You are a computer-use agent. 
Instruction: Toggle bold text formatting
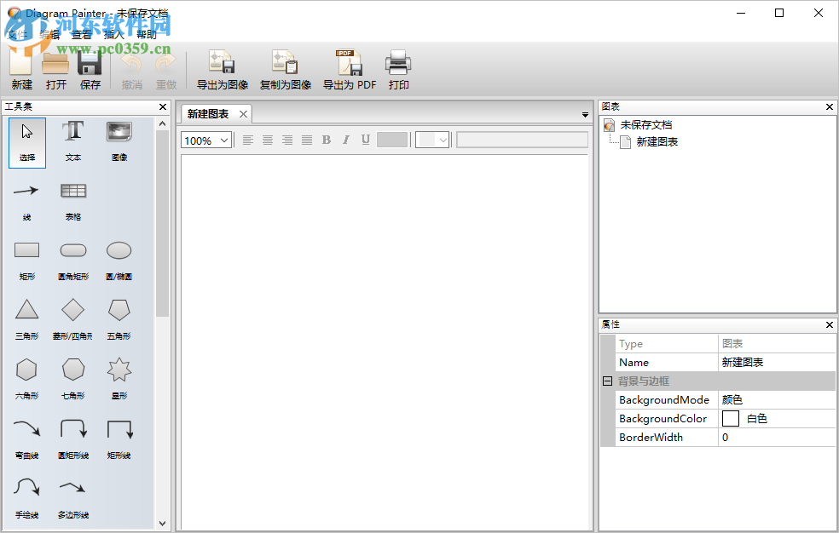[x=327, y=140]
